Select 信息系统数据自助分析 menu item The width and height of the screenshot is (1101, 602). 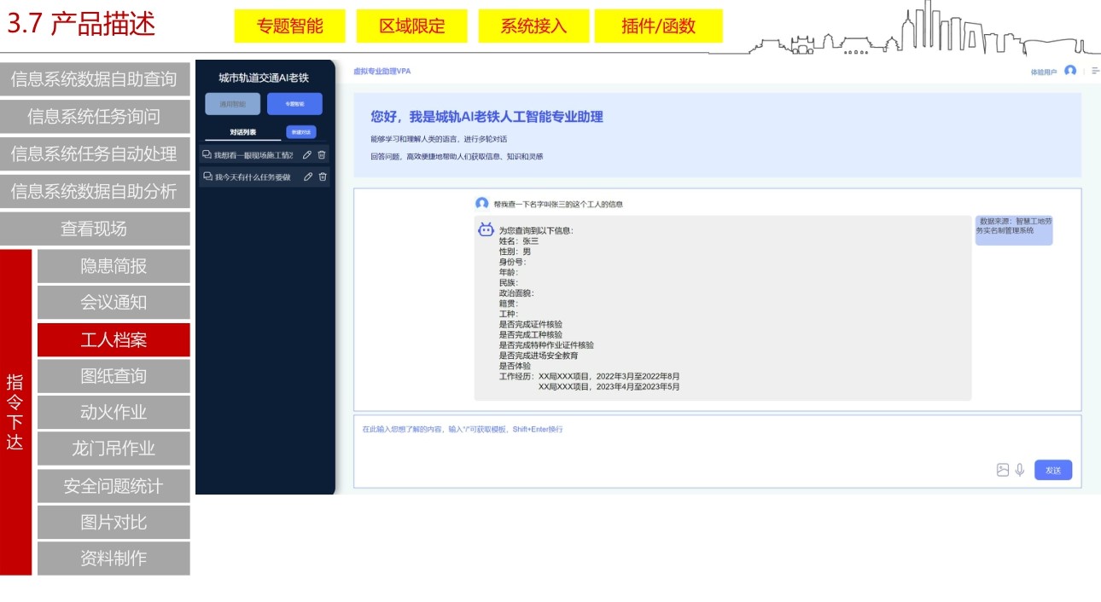point(95,192)
